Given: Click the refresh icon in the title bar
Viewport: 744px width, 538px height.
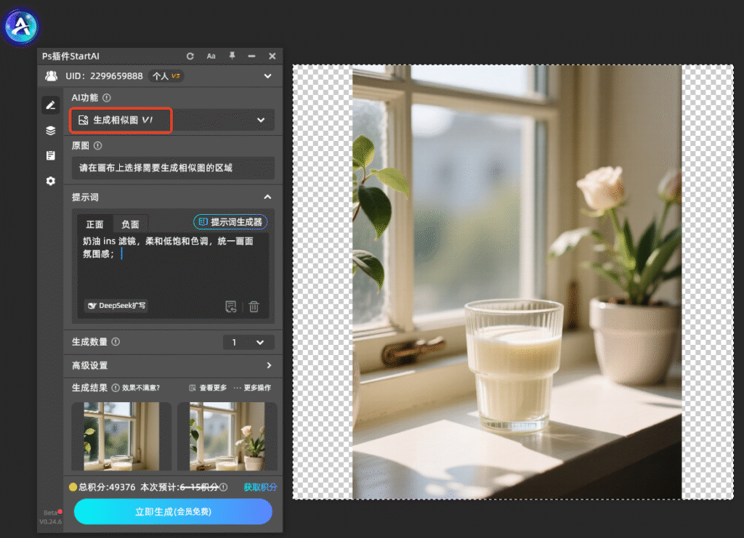Looking at the screenshot, I should 190,56.
